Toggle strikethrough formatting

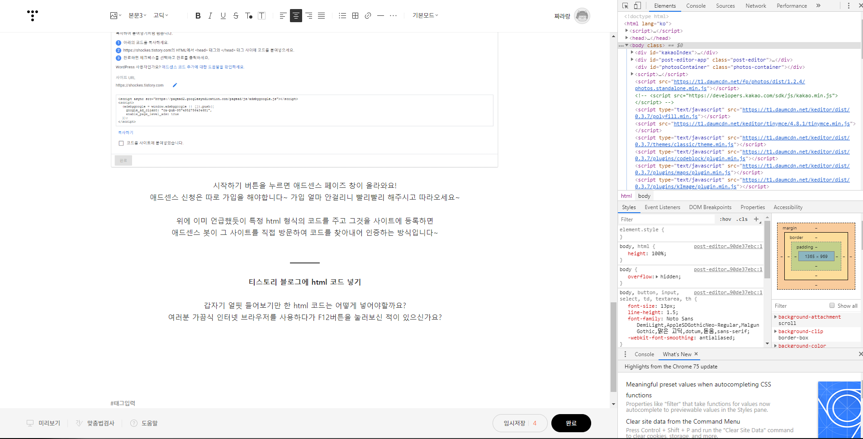(236, 16)
